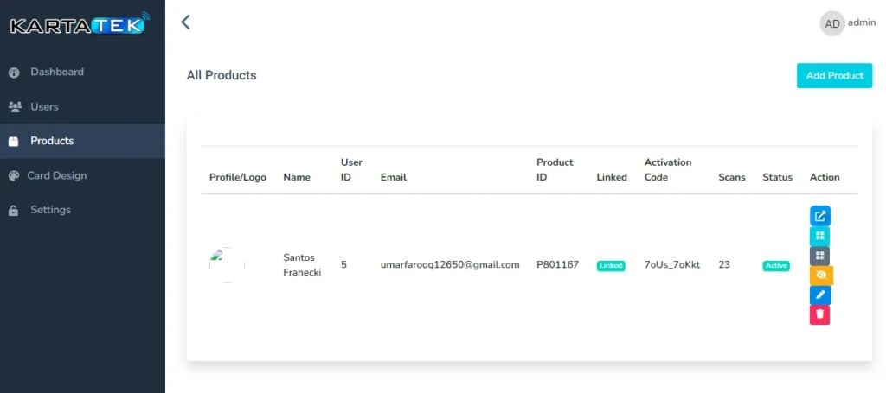
Task: Open Dashboard in the sidebar
Action: pos(57,72)
